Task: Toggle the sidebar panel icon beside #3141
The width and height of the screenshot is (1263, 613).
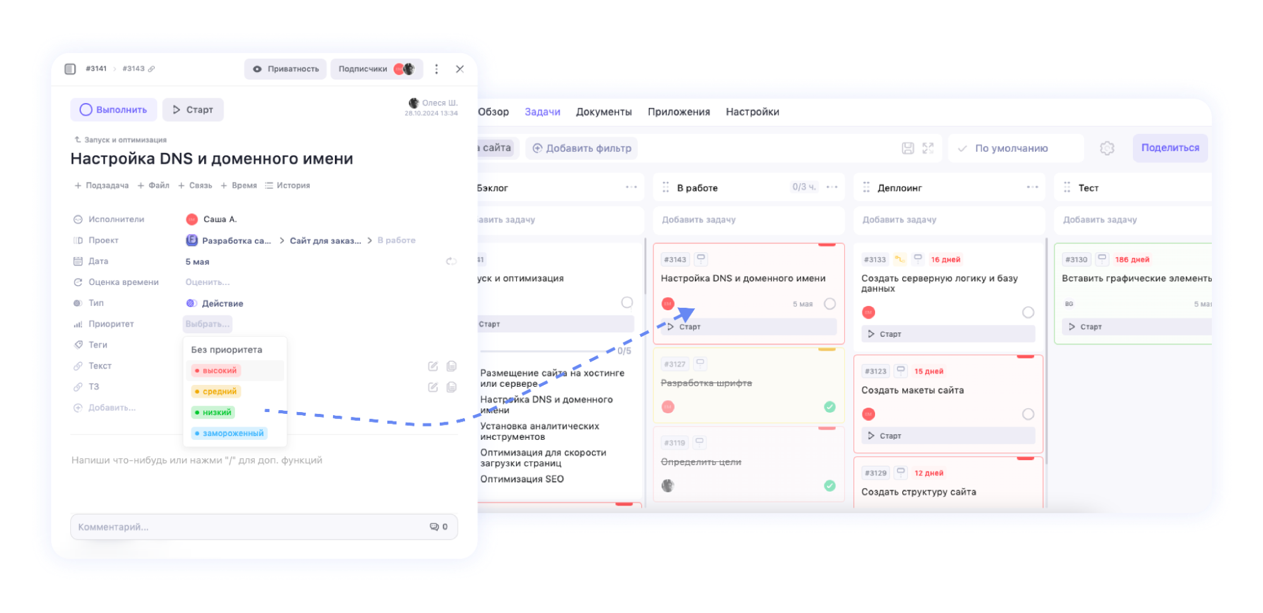Action: pyautogui.click(x=70, y=69)
